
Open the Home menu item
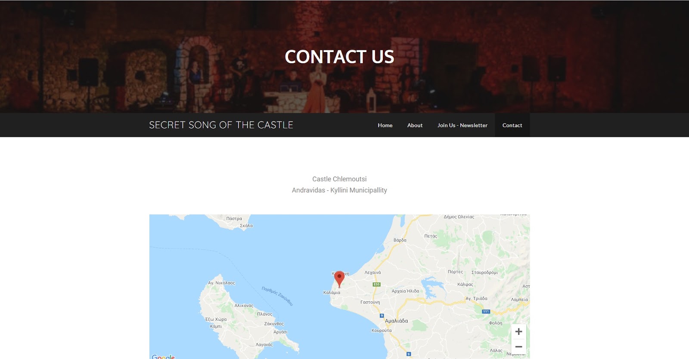click(385, 125)
